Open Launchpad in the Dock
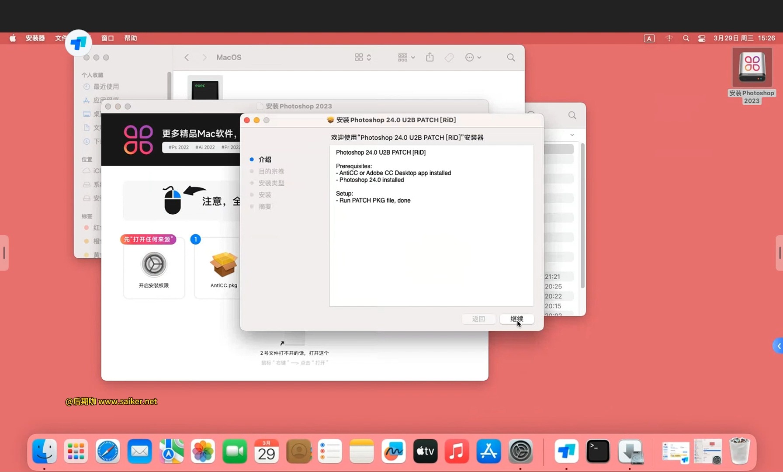This screenshot has height=472, width=783. 76,451
